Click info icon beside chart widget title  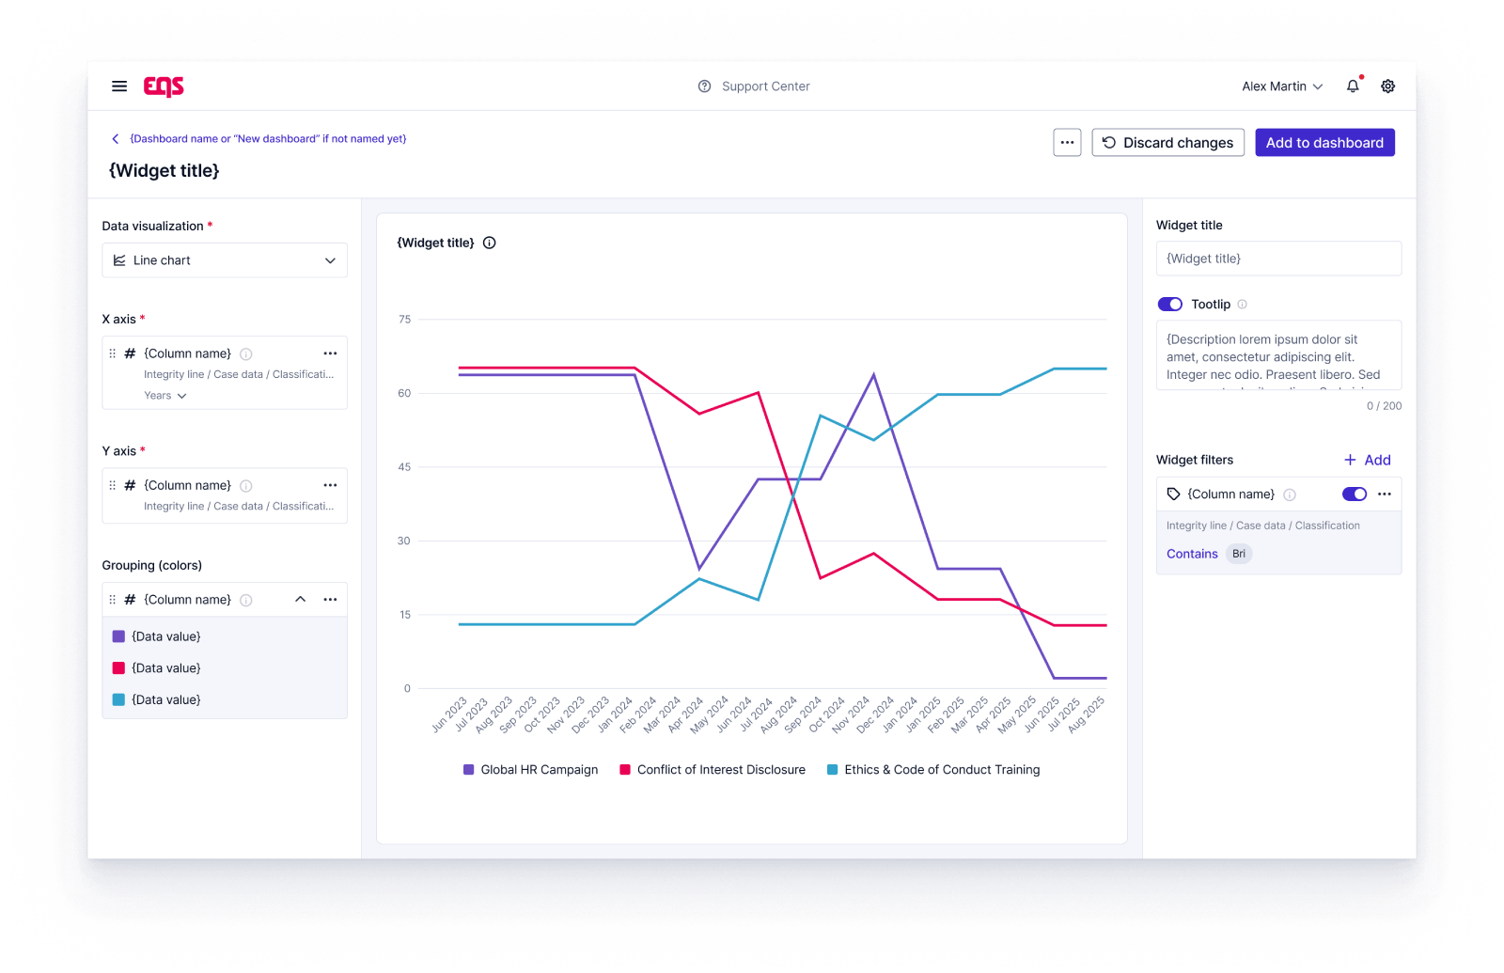pos(490,243)
